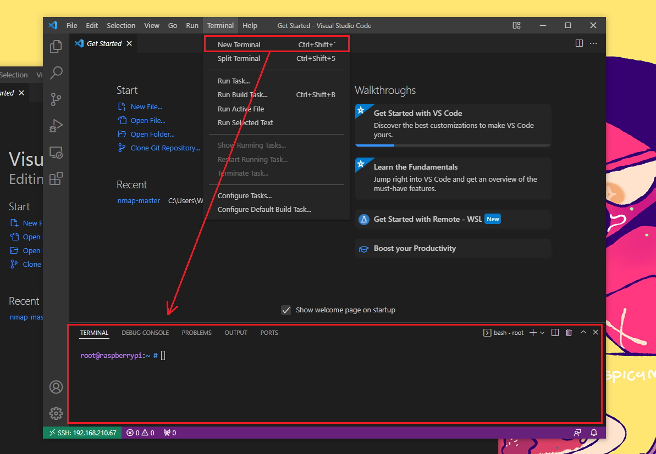Image resolution: width=656 pixels, height=454 pixels.
Task: Open the Extensions view
Action: (x=56, y=179)
